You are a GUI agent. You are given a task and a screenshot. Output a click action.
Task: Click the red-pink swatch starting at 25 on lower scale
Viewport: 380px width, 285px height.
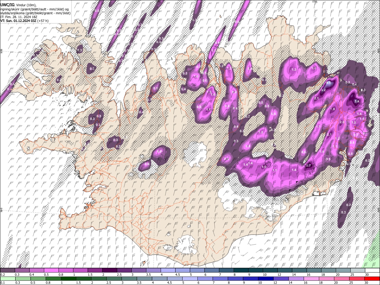click(357, 279)
